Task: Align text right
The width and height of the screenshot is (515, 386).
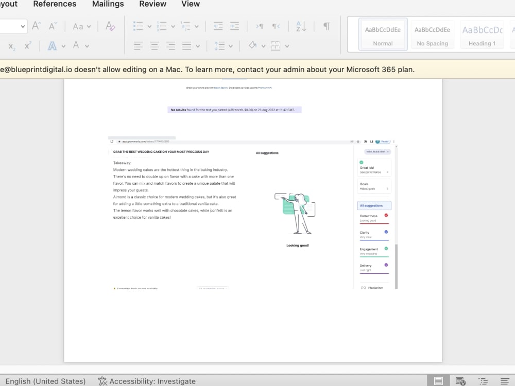Action: pos(170,46)
